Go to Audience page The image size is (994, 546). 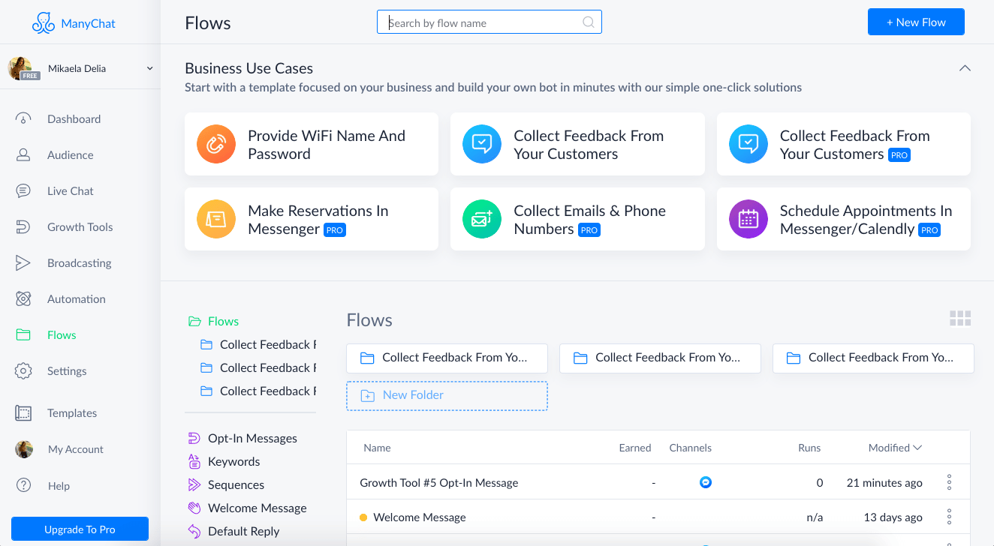coord(70,154)
